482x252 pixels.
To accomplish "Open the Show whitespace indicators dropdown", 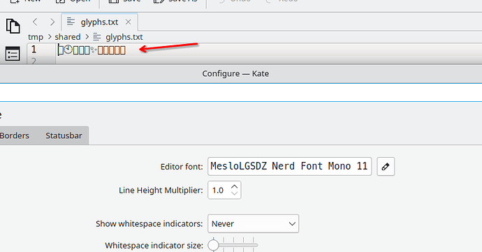I will click(254, 223).
